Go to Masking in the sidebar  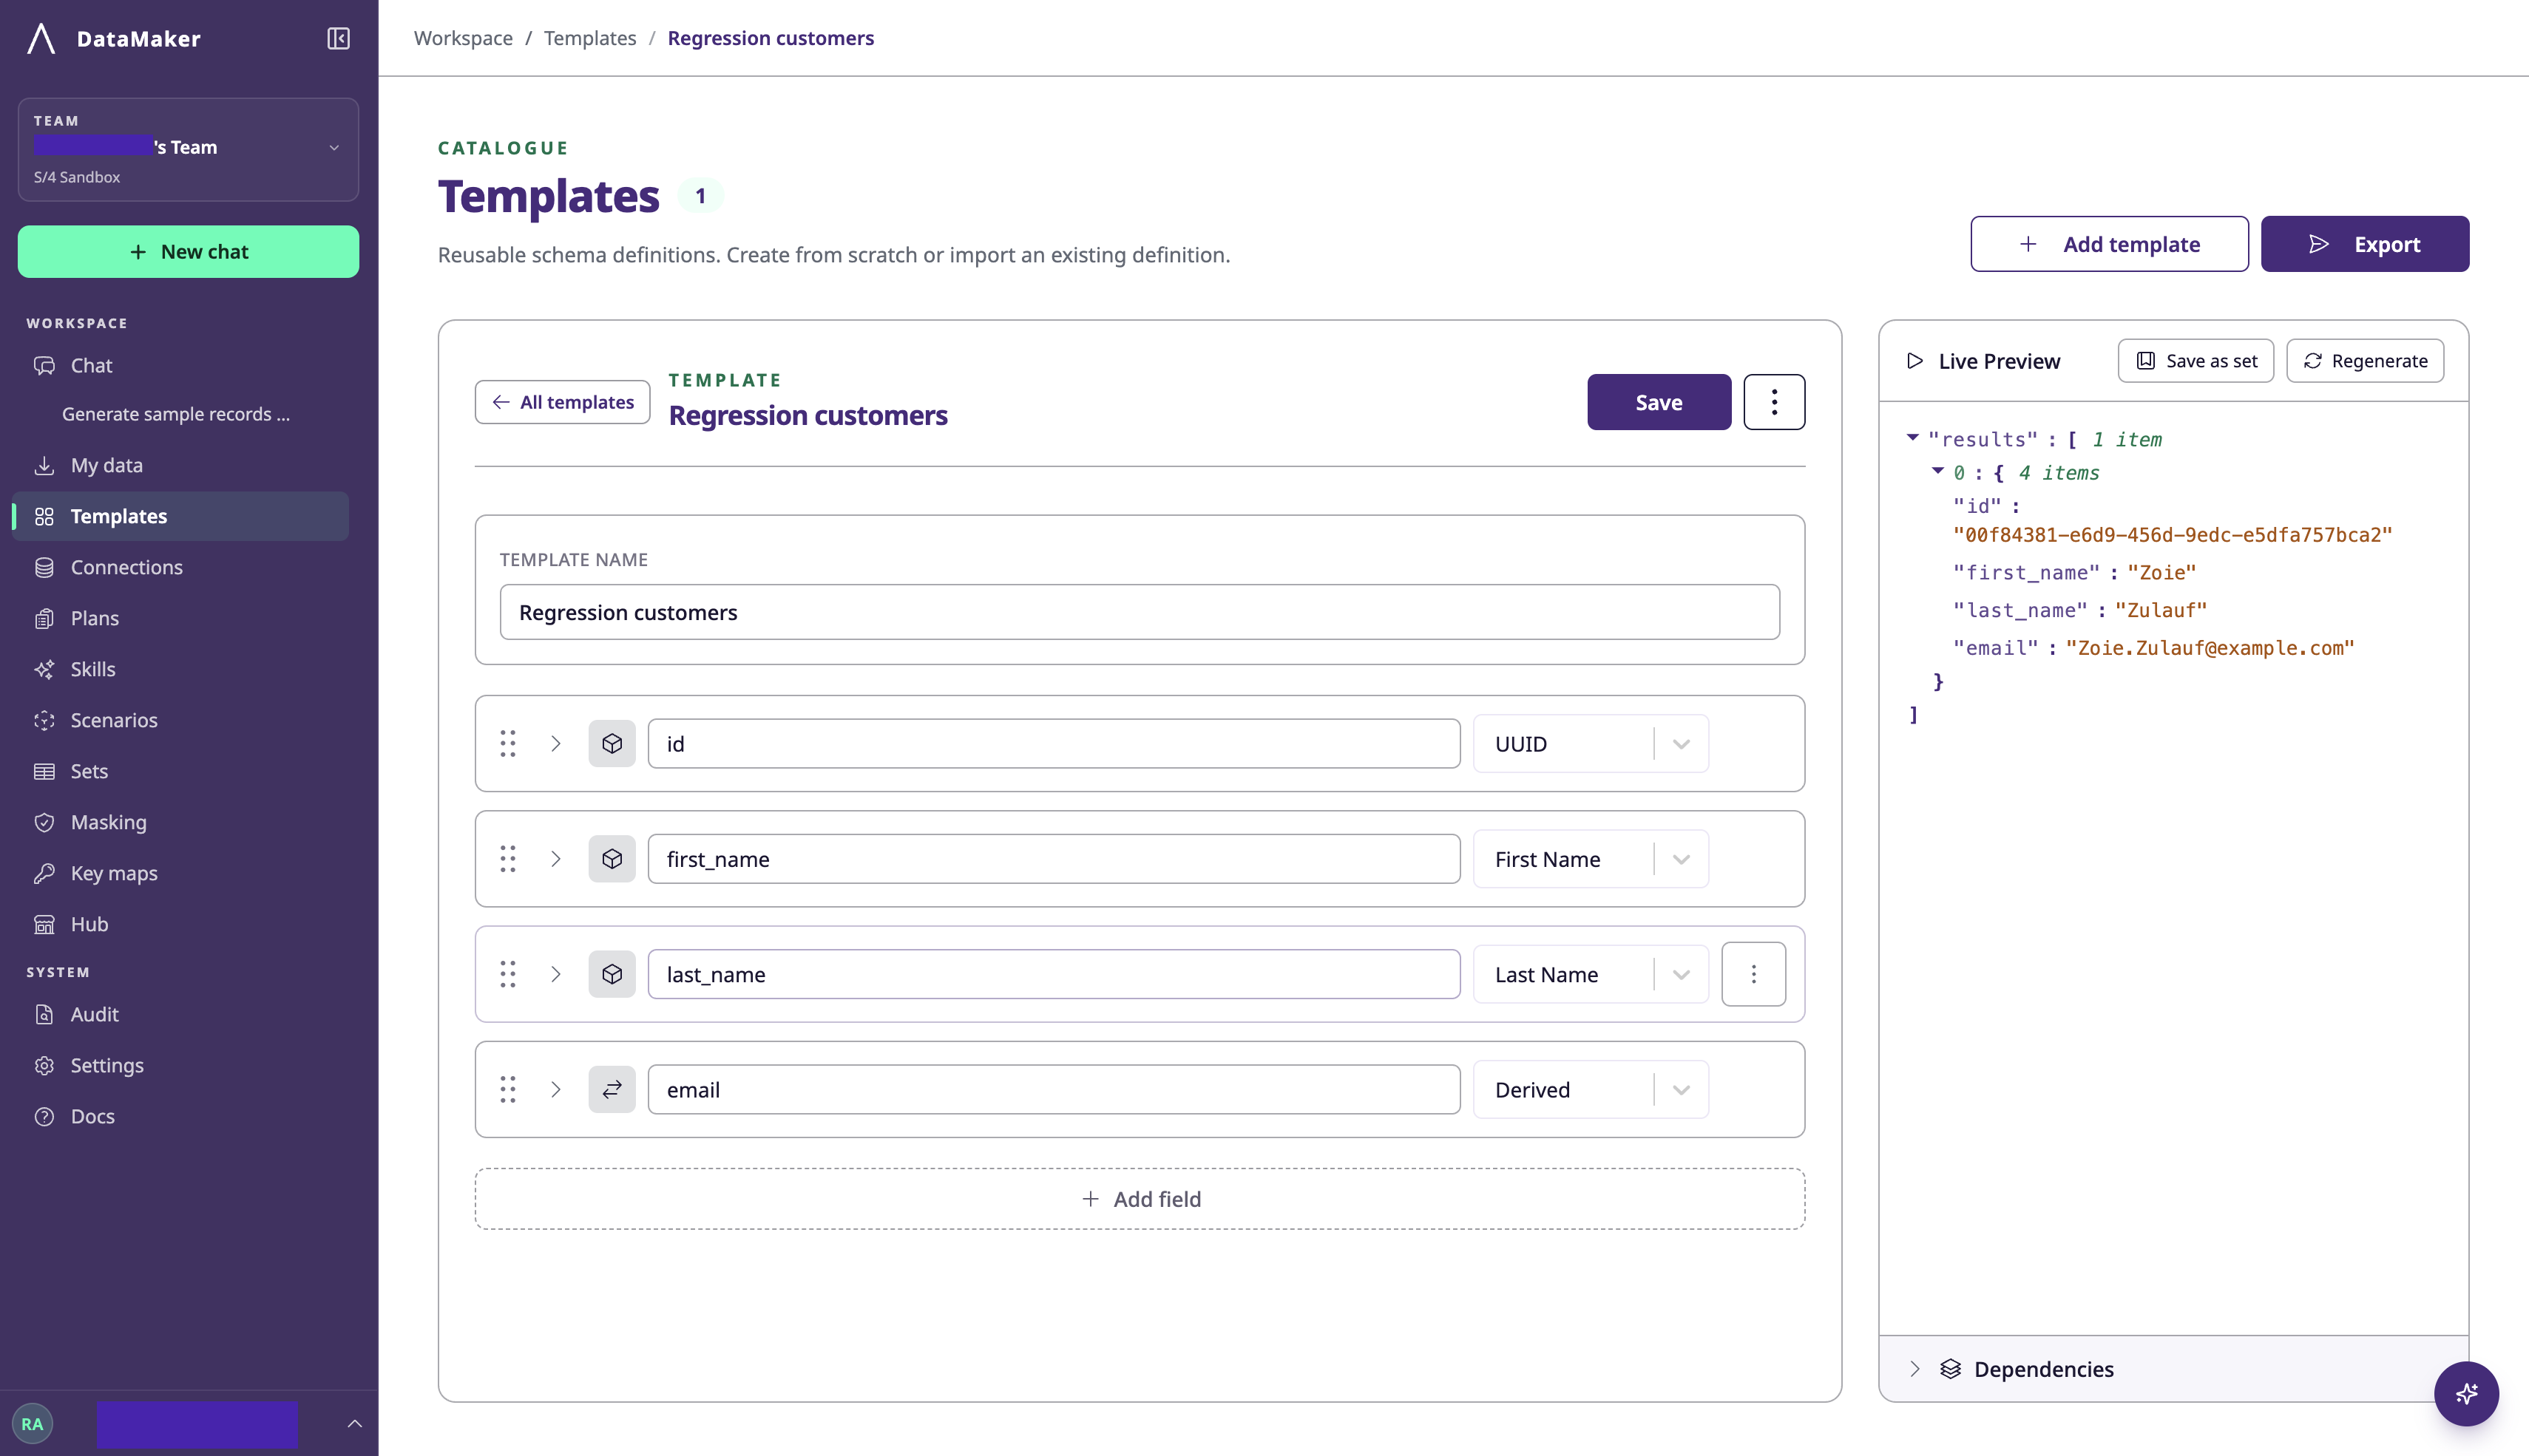click(x=180, y=822)
